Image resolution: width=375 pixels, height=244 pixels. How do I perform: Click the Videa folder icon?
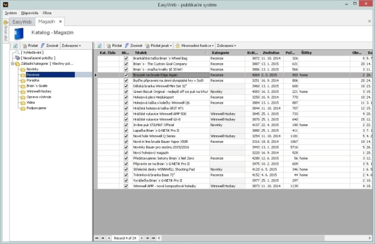click(x=22, y=103)
